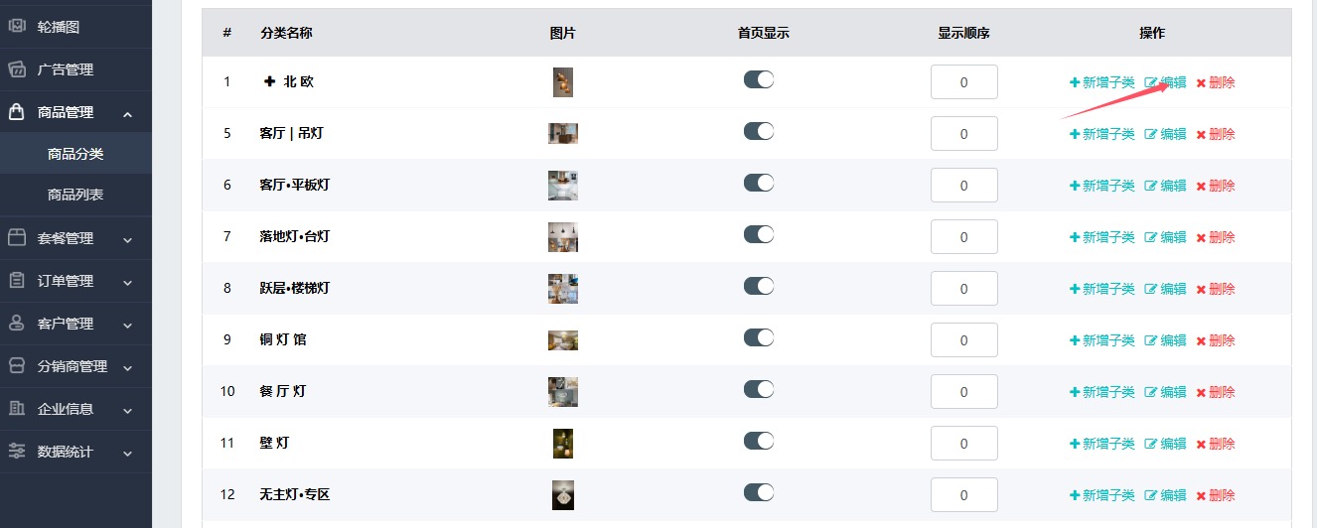
Task: Expand the 北欧 category with the plus icon
Action: [x=269, y=81]
